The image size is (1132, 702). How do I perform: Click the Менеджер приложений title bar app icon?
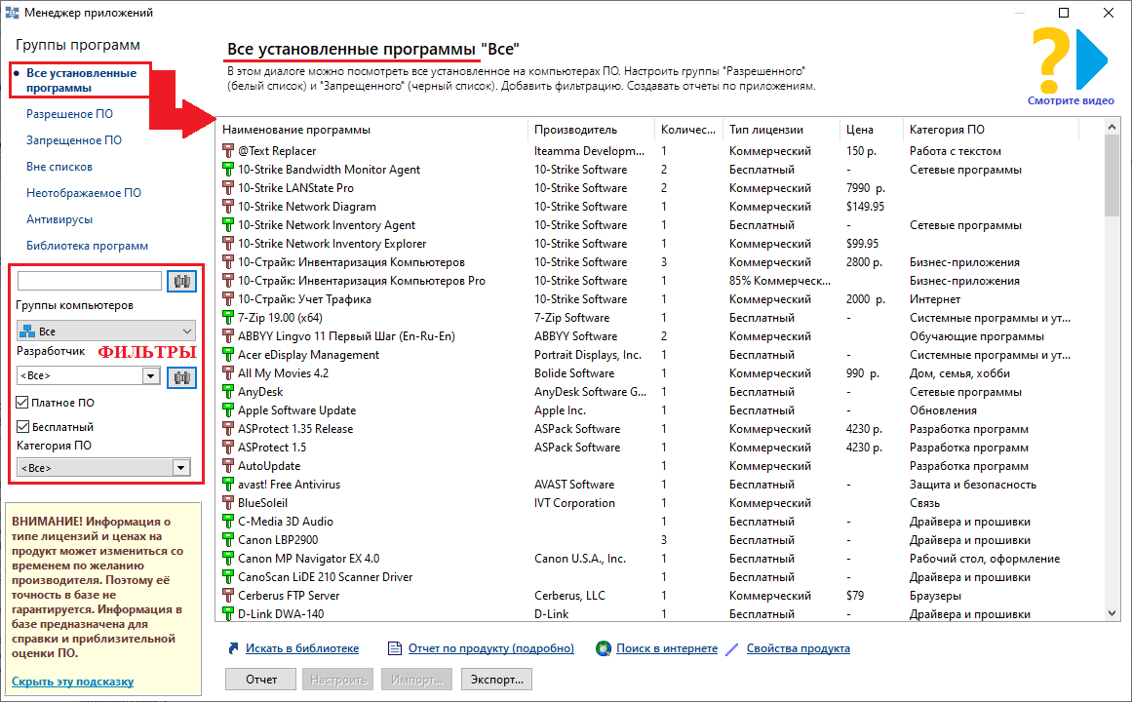tap(12, 13)
